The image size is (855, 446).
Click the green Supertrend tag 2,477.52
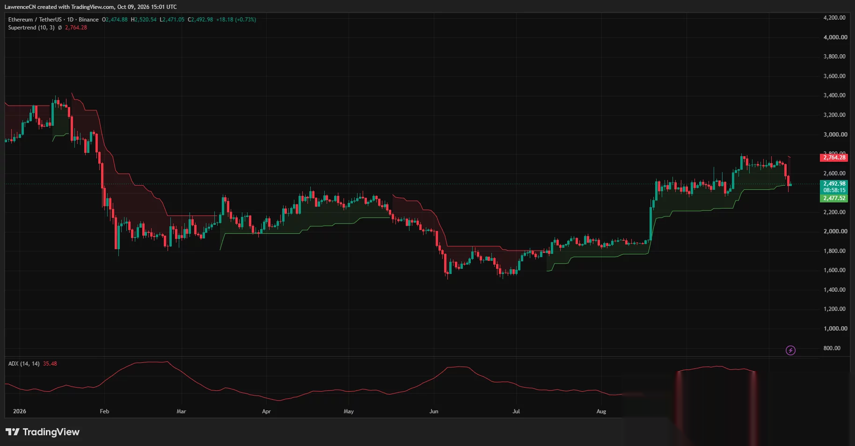(x=834, y=198)
